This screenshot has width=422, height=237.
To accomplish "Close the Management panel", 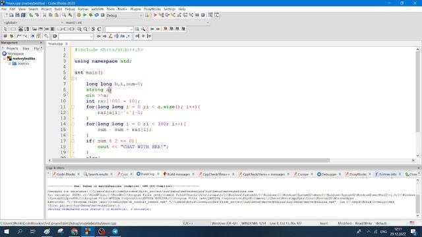I will pos(41,43).
